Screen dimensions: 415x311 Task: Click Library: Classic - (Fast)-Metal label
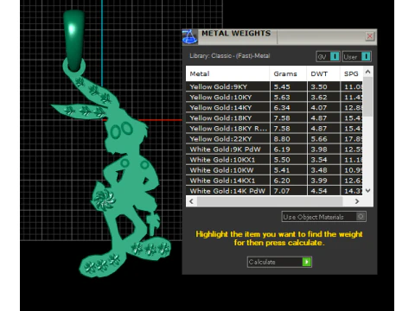coord(230,55)
